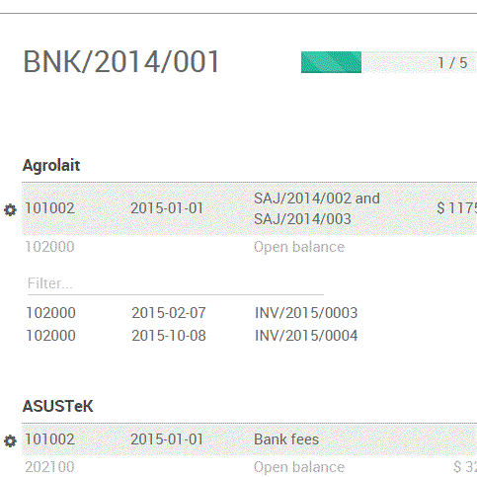The image size is (477, 477).
Task: Click the gear icon beside Agrolait line
Action: pos(10,210)
